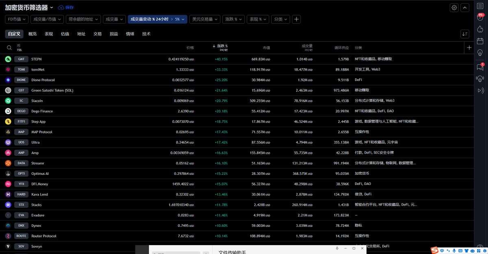Add a new filter with plus button
Screen dimensions: 488x254
coord(296,19)
